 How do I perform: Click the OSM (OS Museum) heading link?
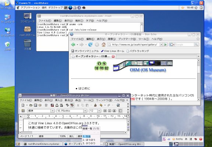pyautogui.click(x=148, y=70)
